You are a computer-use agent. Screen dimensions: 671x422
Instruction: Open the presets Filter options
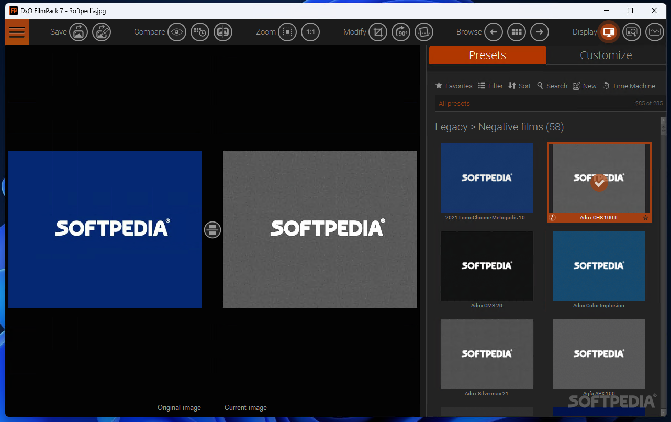(x=490, y=86)
